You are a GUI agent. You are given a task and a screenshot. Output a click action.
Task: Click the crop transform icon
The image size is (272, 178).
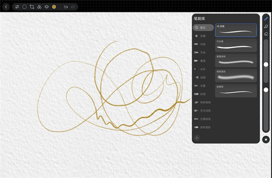(32, 7)
